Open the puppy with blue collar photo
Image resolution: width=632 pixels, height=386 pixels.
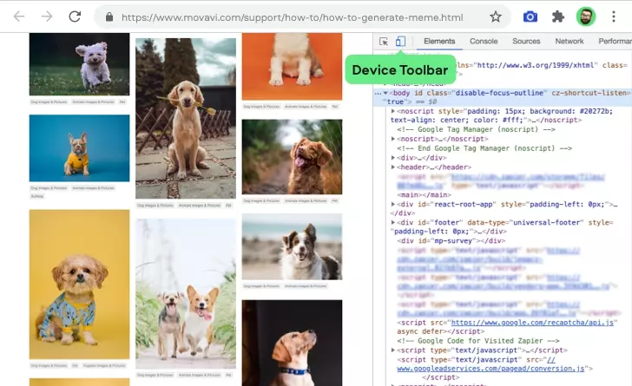coord(293,343)
